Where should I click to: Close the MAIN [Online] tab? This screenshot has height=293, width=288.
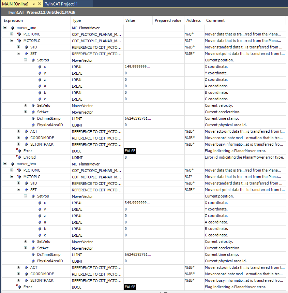coord(40,4)
